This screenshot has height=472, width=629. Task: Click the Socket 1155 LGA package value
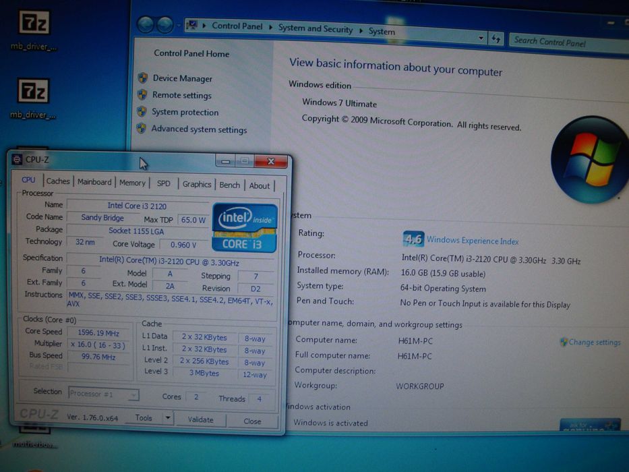[136, 231]
